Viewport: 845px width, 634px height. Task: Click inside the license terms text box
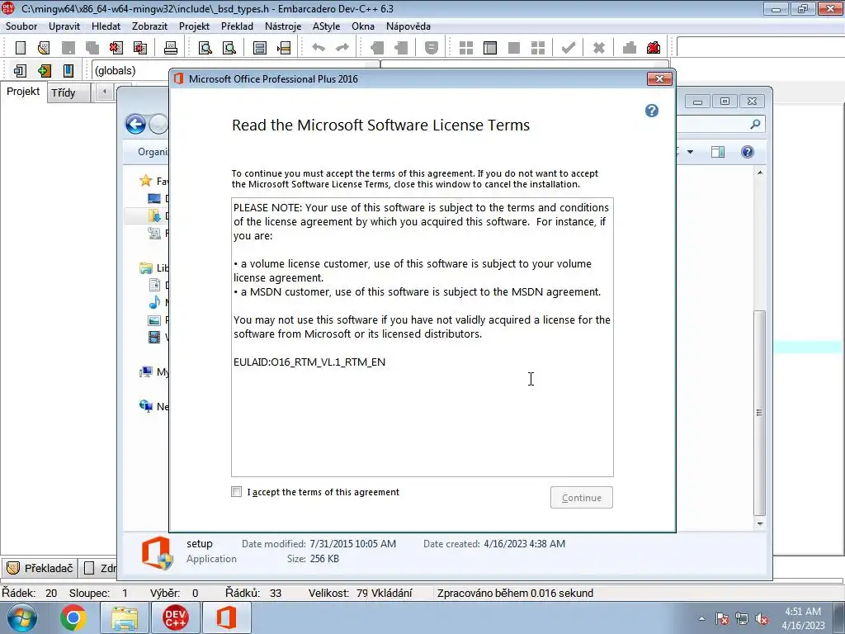[422, 338]
